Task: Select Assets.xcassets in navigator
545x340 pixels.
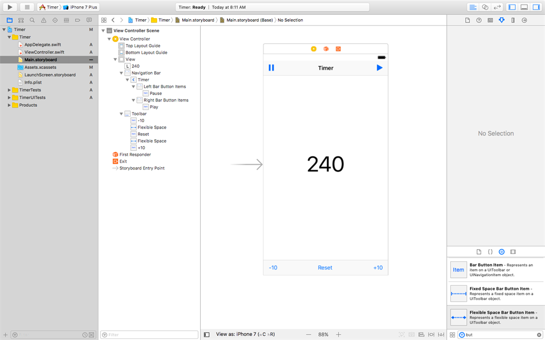Action: click(40, 67)
